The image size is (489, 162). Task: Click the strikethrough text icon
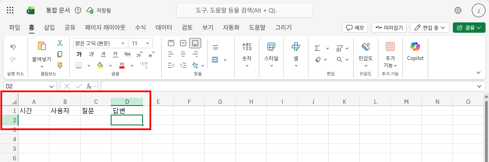(127, 54)
